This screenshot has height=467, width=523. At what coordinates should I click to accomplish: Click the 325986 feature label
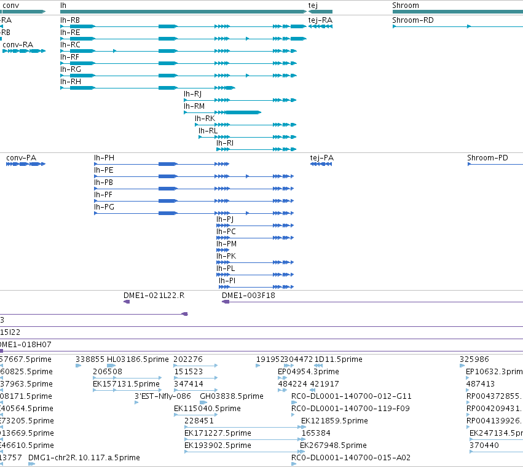[x=474, y=359]
